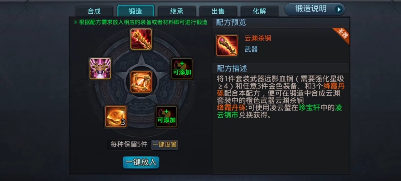This screenshot has width=401, height=181.
Task: Click the play arrow on 锻造说明
Action: click(x=339, y=10)
